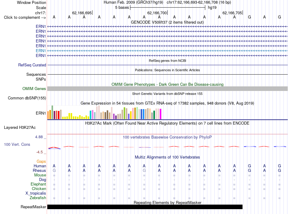Click the X_tropicalis species label
The width and height of the screenshot is (288, 214).
pyautogui.click(x=36, y=193)
